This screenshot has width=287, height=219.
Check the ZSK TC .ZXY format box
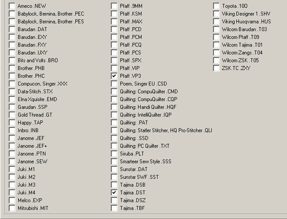point(216,68)
